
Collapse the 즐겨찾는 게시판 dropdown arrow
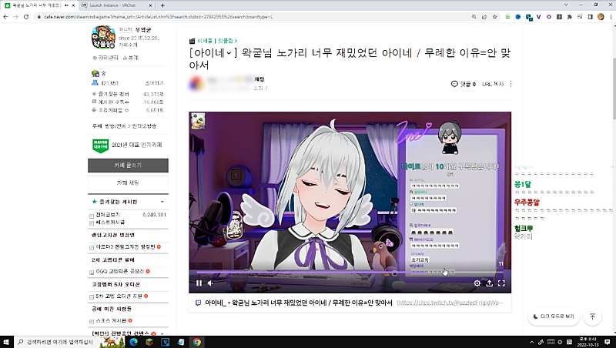(x=162, y=202)
